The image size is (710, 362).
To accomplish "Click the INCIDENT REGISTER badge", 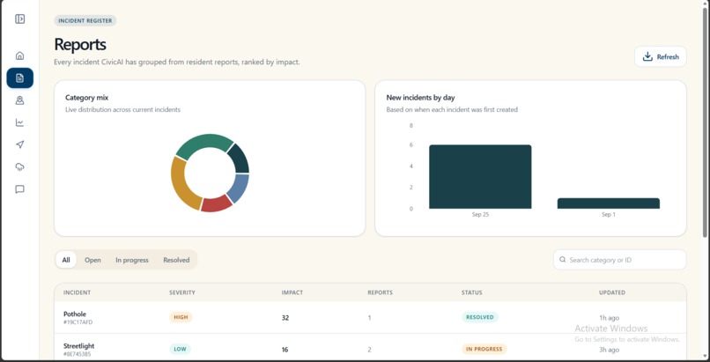I will pos(85,21).
